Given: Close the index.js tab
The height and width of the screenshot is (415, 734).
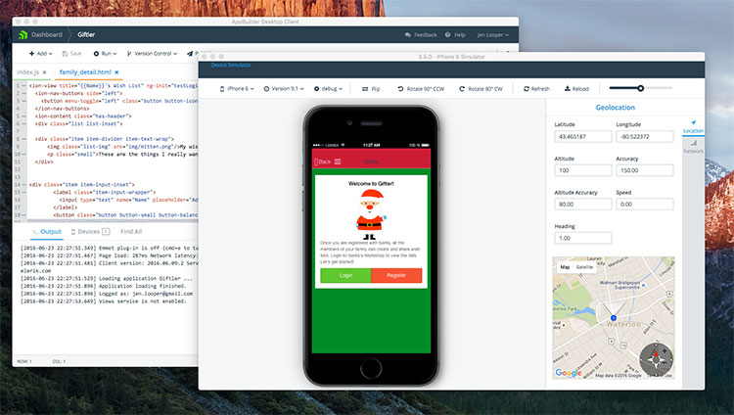Looking at the screenshot, I should click(44, 72).
